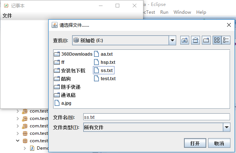Screen dimensions: 236x153
Task: Click the 新加卷 (E:) location combo box
Action: click(124, 40)
